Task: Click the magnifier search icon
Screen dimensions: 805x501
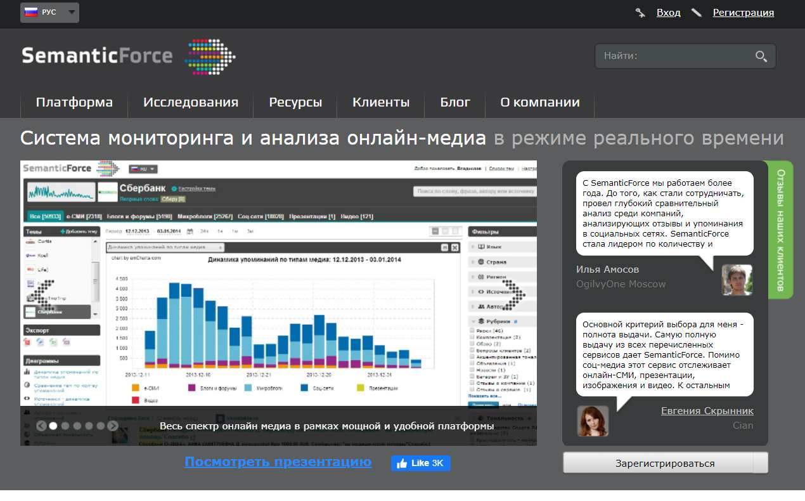Action: coord(761,56)
